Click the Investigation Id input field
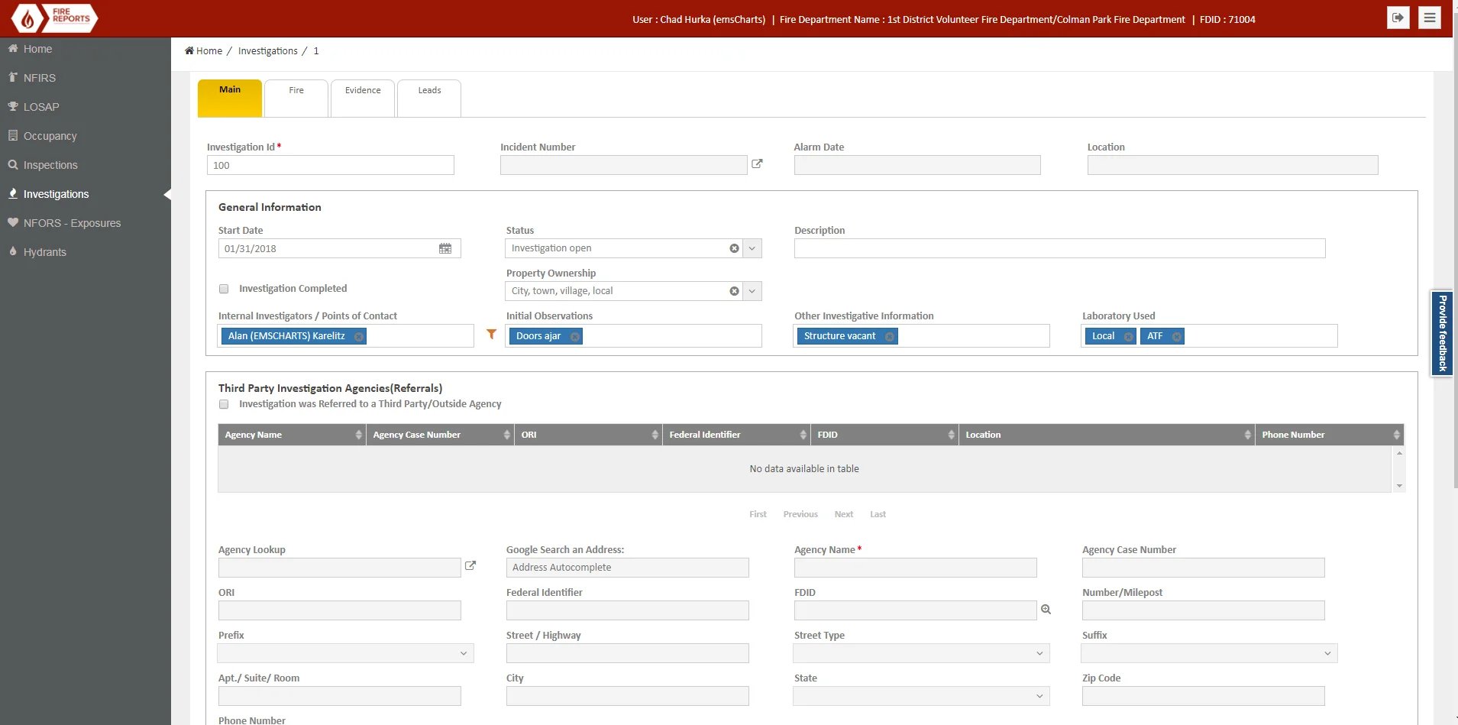Viewport: 1458px width, 725px height. pyautogui.click(x=331, y=165)
